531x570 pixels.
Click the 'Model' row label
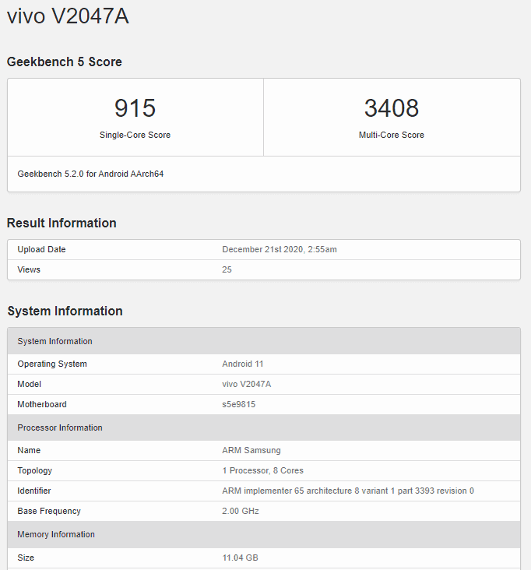tap(29, 384)
